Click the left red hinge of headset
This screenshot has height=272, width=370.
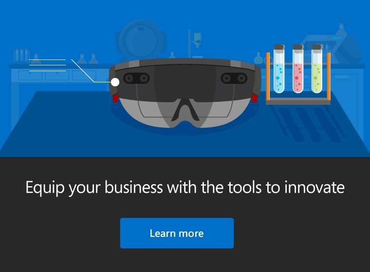pyautogui.click(x=116, y=98)
